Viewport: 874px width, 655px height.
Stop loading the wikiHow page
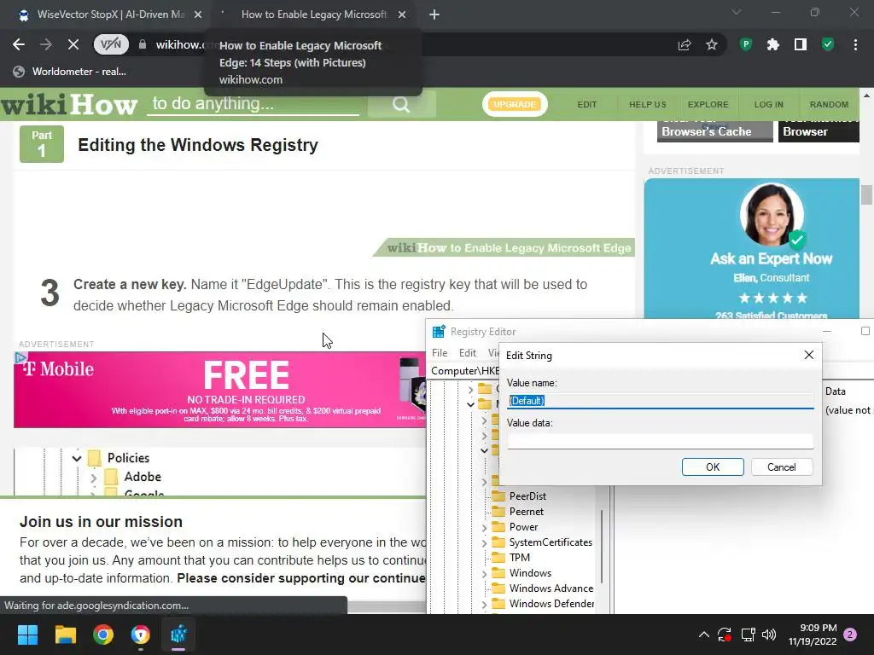click(x=73, y=44)
